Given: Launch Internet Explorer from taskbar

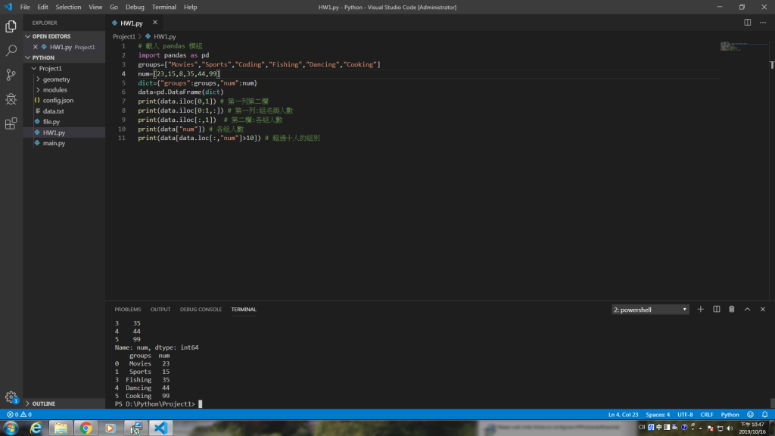Looking at the screenshot, I should [x=36, y=428].
